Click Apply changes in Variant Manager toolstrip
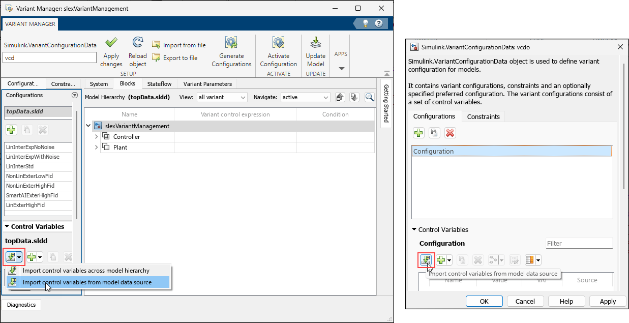Image resolution: width=629 pixels, height=323 pixels. point(111,52)
